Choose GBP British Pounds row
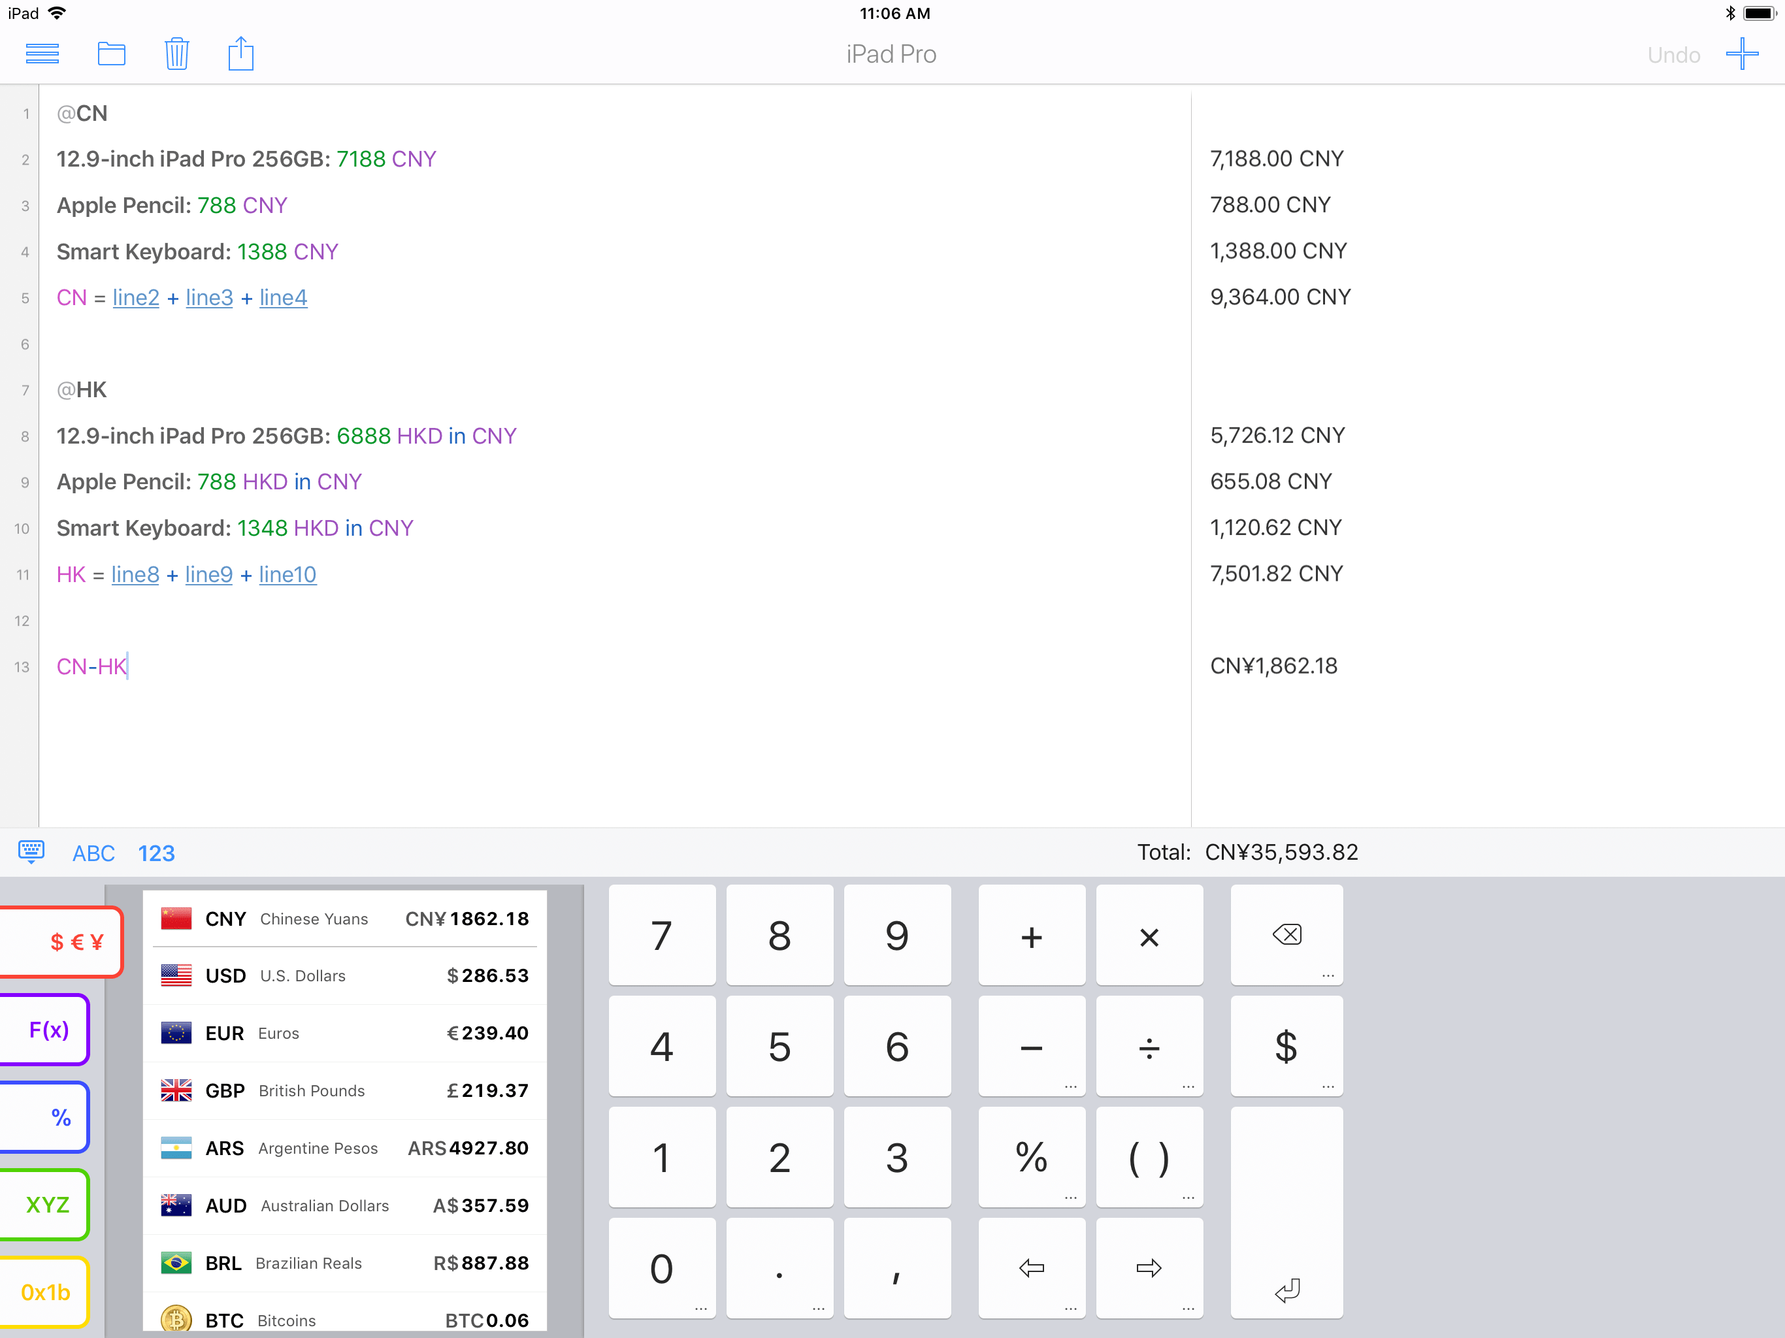The height and width of the screenshot is (1338, 1785). 344,1090
